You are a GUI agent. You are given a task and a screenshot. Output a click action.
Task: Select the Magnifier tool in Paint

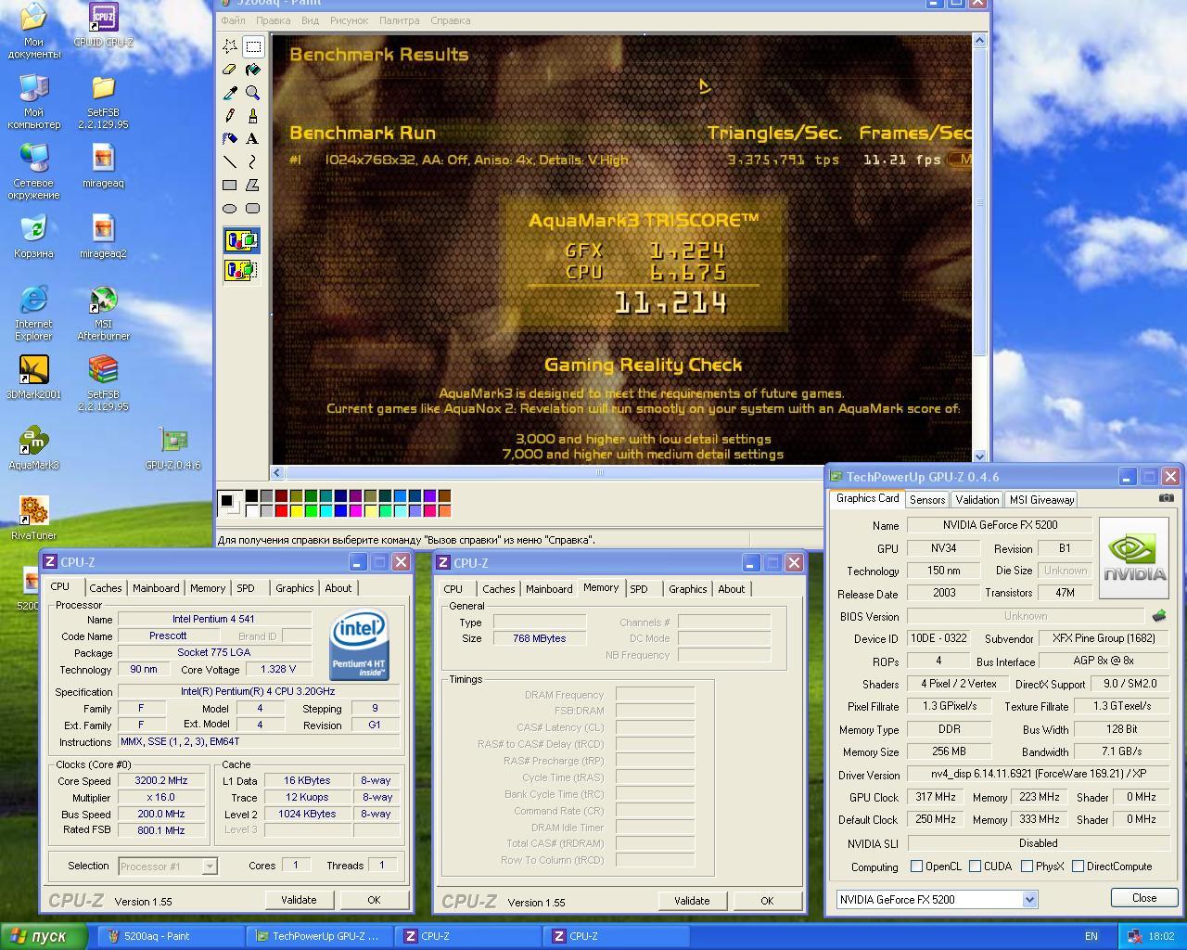pyautogui.click(x=252, y=93)
